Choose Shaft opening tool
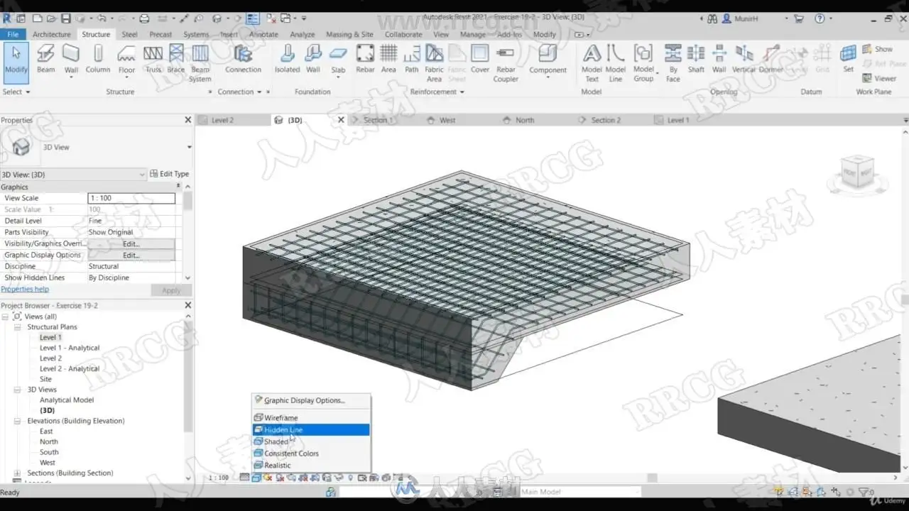Screen dimensions: 909x511 coord(696,58)
